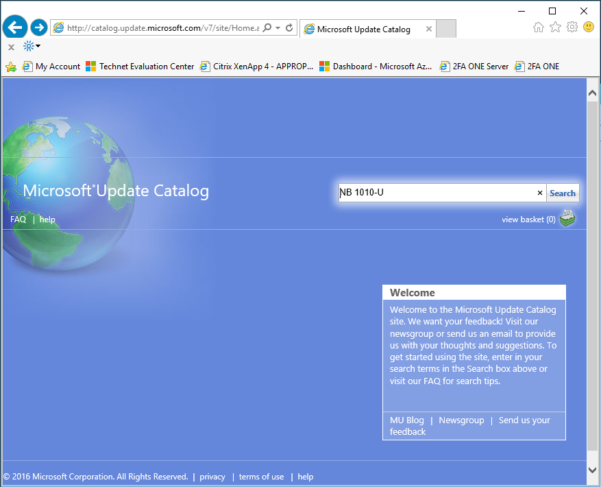
Task: Open the 2FA ONE Server favorite
Action: tap(474, 67)
